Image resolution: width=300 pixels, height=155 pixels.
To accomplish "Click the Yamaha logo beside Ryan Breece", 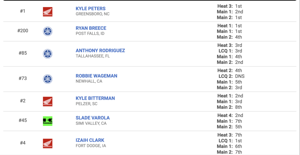I will (x=48, y=31).
